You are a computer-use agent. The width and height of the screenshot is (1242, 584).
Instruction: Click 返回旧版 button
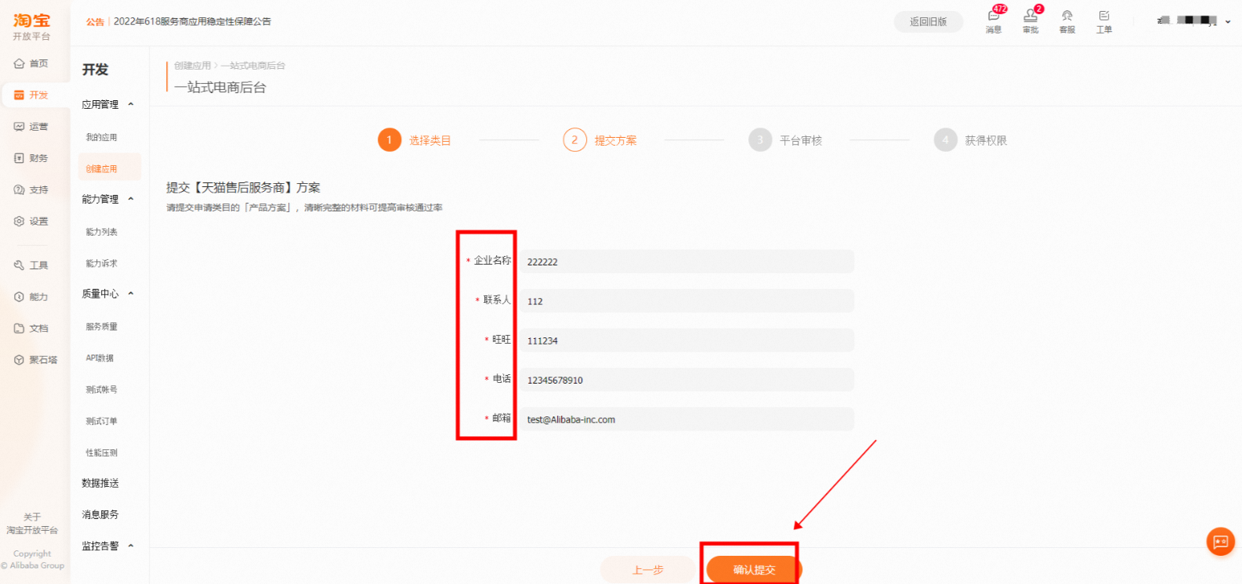[x=929, y=22]
